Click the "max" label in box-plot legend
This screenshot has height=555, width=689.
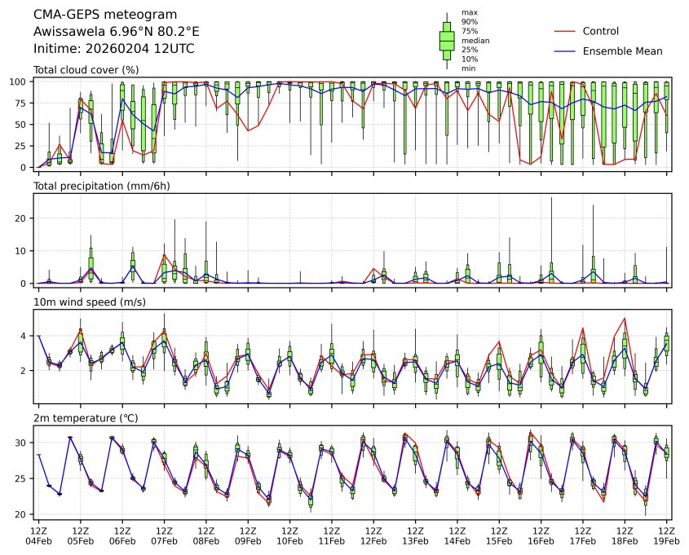[468, 12]
